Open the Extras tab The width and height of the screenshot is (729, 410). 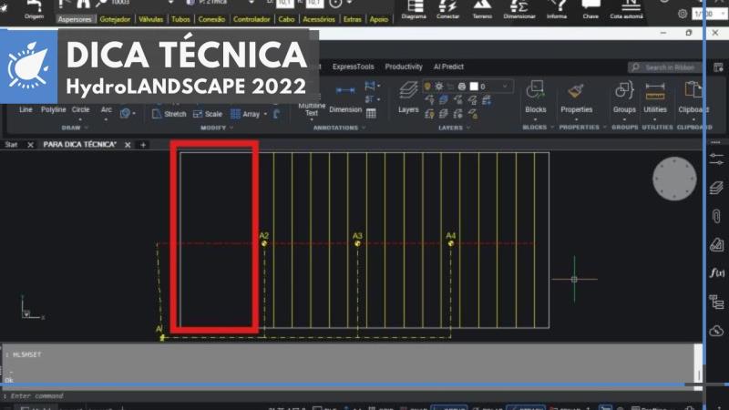tap(353, 19)
